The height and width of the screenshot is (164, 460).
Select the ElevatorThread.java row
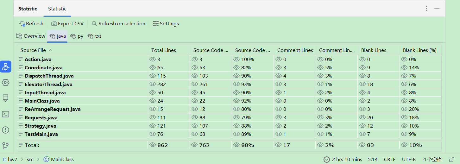click(x=48, y=84)
